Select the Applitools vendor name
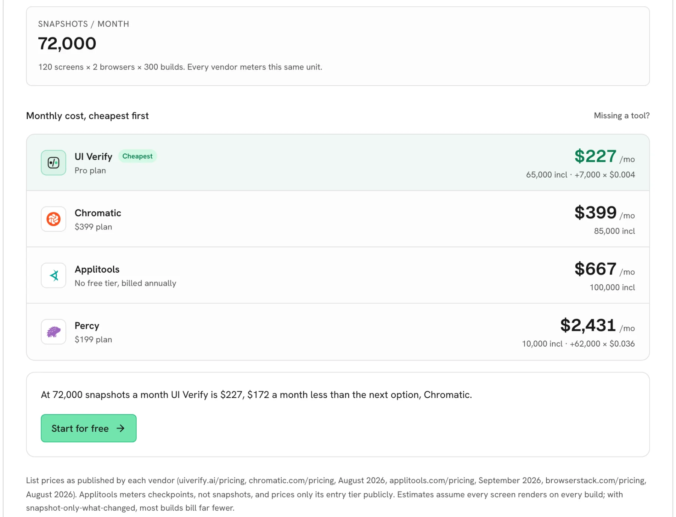This screenshot has width=676, height=517. click(x=97, y=269)
